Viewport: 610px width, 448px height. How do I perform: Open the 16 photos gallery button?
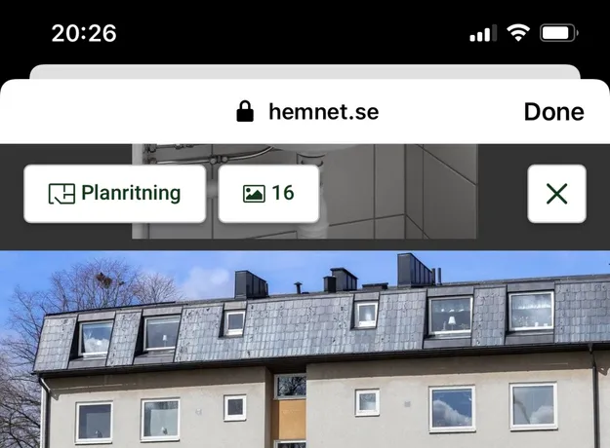tap(268, 194)
